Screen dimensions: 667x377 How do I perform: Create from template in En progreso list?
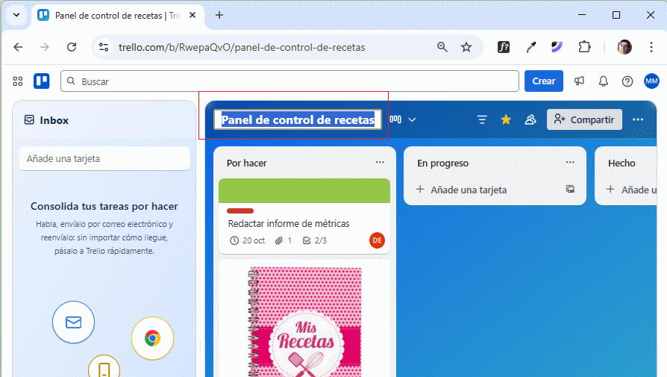tap(570, 190)
